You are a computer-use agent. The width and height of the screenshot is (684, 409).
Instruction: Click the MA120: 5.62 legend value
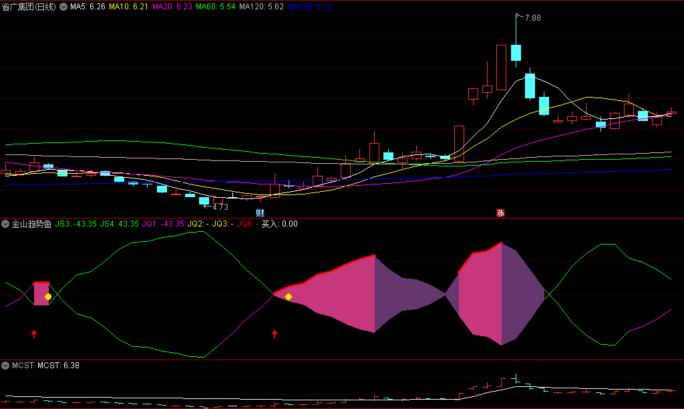(x=261, y=7)
